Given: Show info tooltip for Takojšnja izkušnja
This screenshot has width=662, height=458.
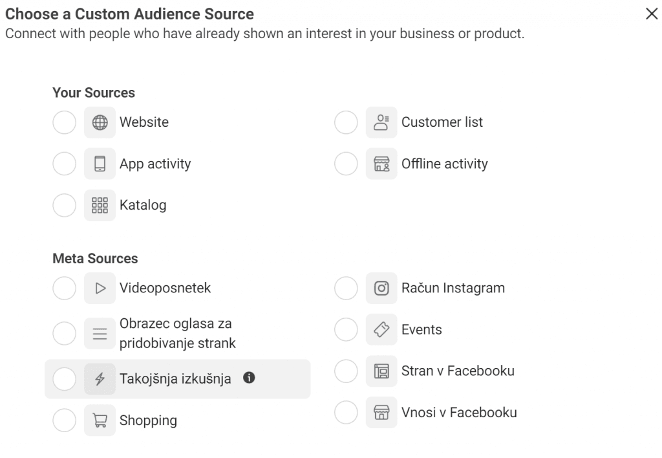Looking at the screenshot, I should coord(248,378).
